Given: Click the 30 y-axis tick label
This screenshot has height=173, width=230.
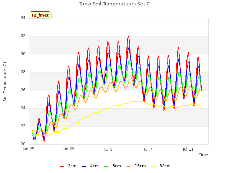Looking at the screenshot, I should click(x=23, y=54).
